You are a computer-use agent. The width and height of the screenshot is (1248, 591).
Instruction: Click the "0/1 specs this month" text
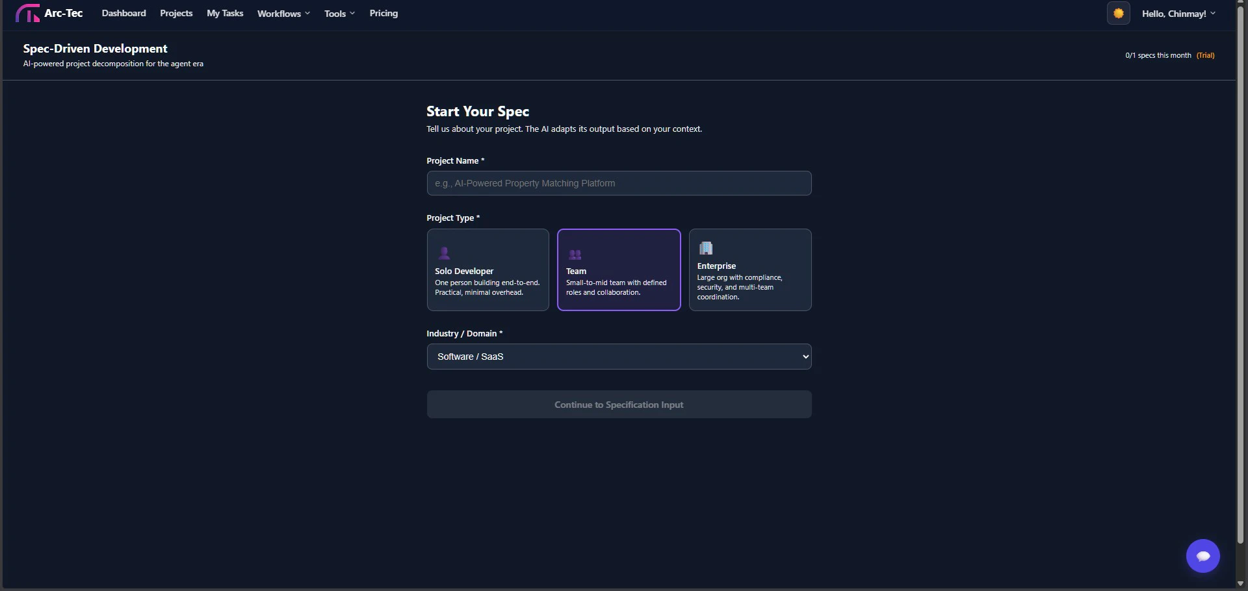(1158, 55)
